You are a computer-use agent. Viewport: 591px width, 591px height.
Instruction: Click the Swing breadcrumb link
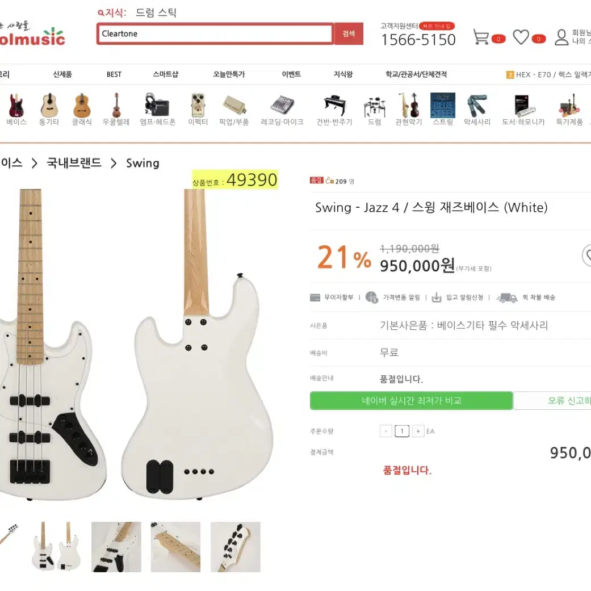142,163
